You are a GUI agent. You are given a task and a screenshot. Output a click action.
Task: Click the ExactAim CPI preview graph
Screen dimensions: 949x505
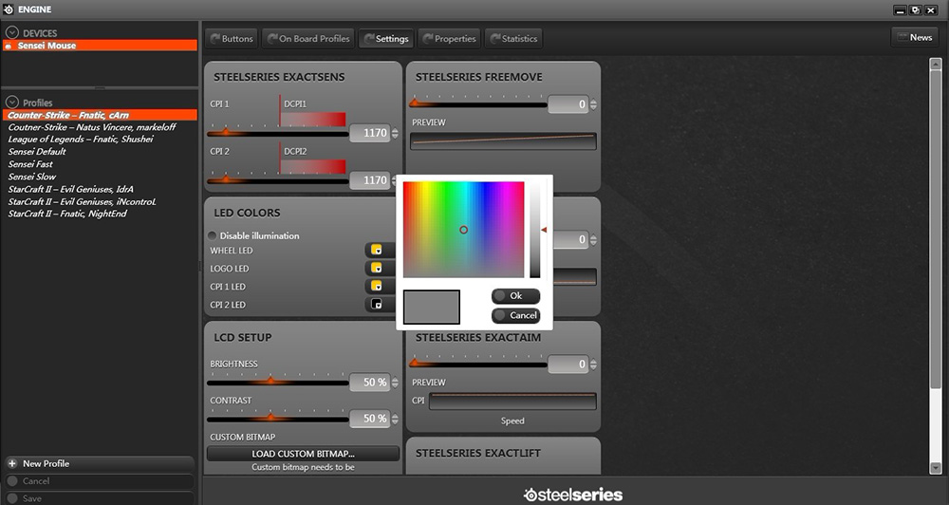(x=512, y=401)
